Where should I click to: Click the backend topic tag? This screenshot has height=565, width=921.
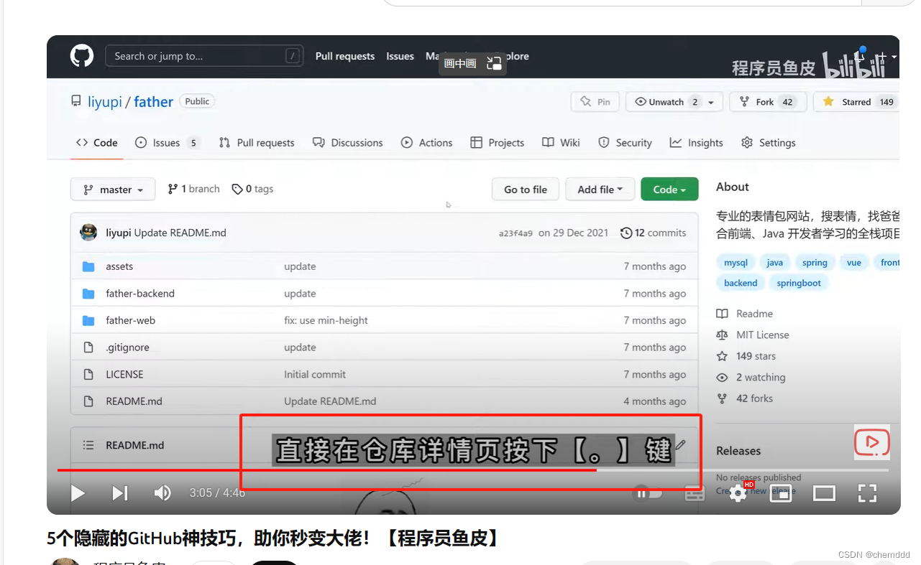741,283
